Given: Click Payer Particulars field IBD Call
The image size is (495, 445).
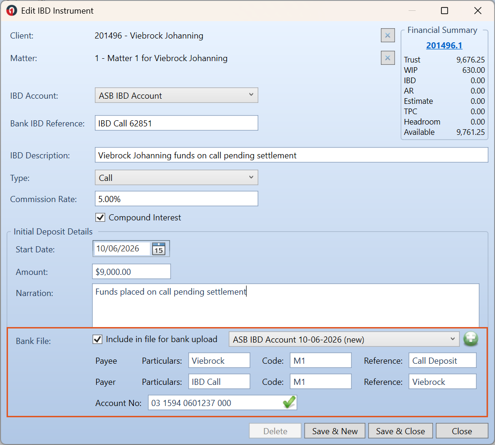Looking at the screenshot, I should [219, 382].
